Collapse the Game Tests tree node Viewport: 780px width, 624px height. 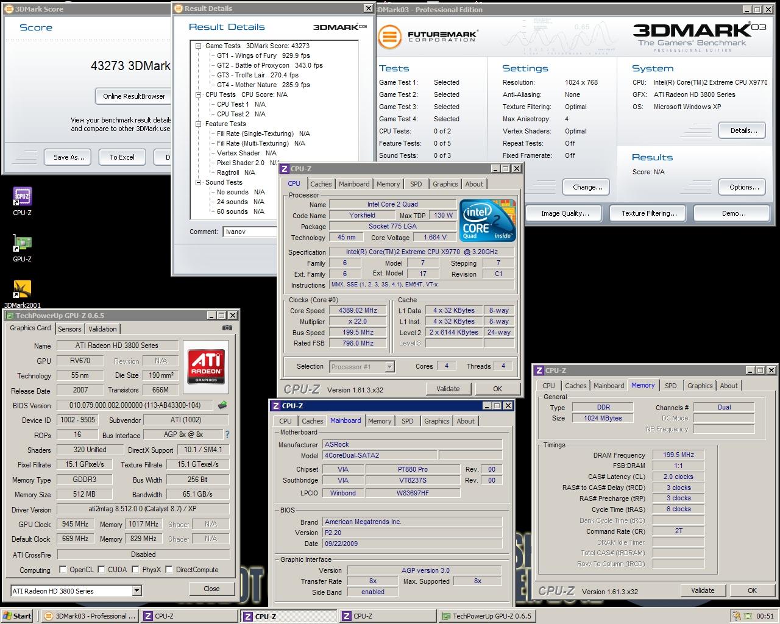[199, 46]
